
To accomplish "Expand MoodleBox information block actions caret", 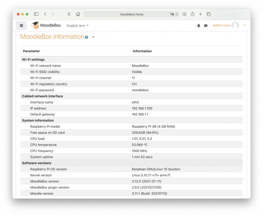I will (94, 37).
